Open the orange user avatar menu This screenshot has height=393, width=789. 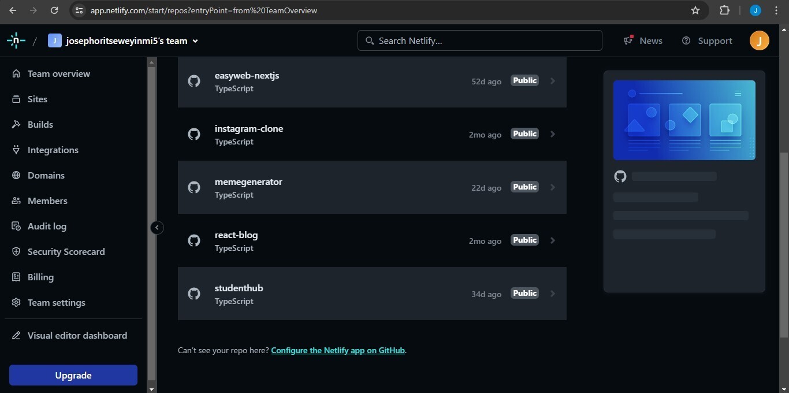pos(759,40)
